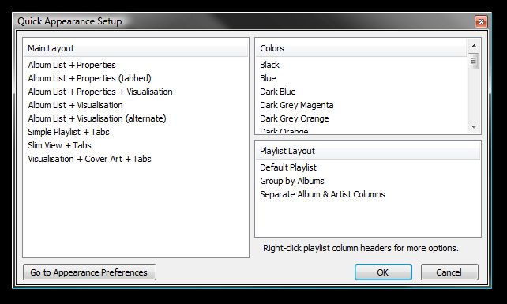Select Album List + Properties + Visualisation

[x=100, y=92]
